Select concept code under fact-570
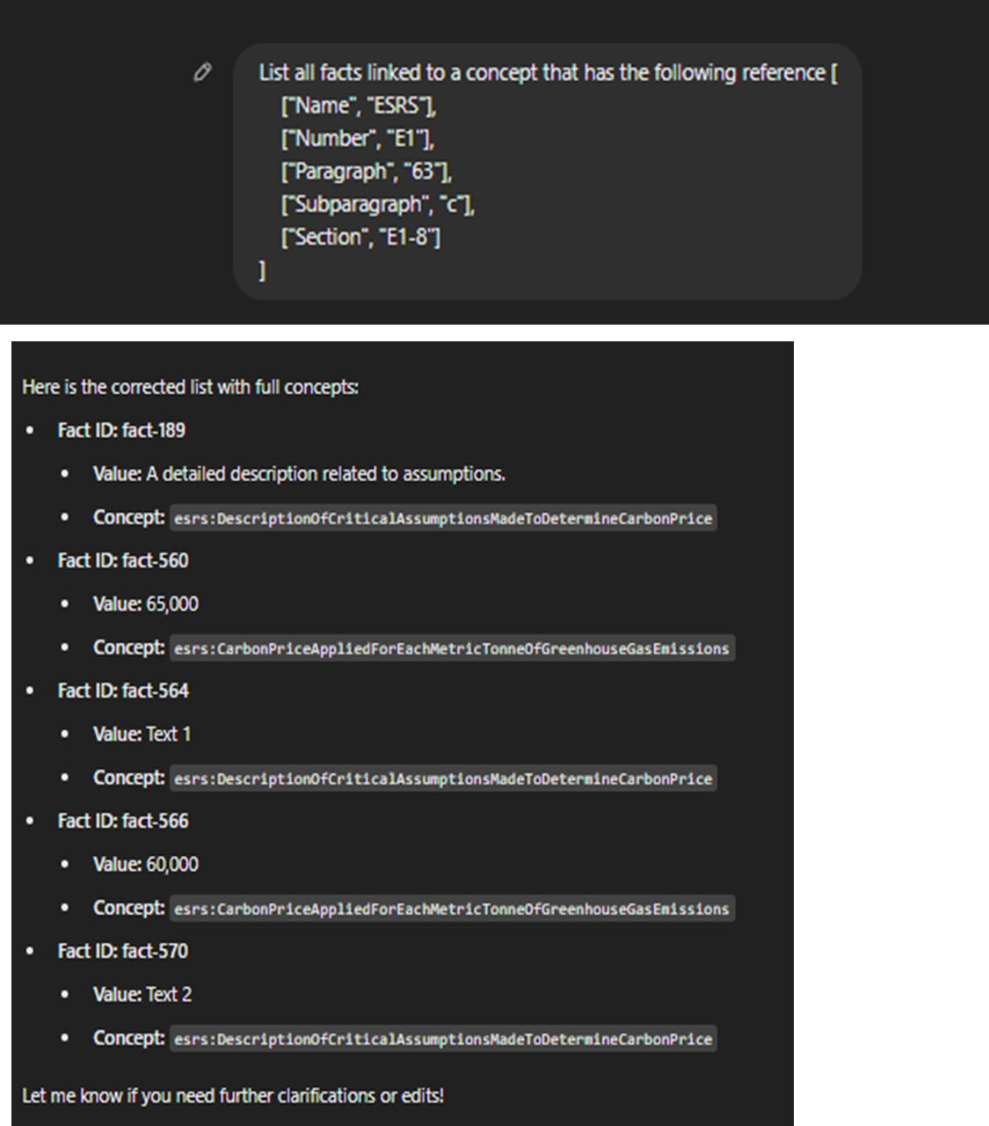Screen dimensions: 989x1126 443,1039
